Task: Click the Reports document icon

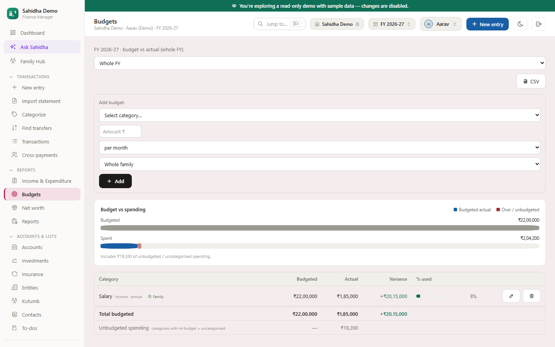Action: tap(15, 221)
